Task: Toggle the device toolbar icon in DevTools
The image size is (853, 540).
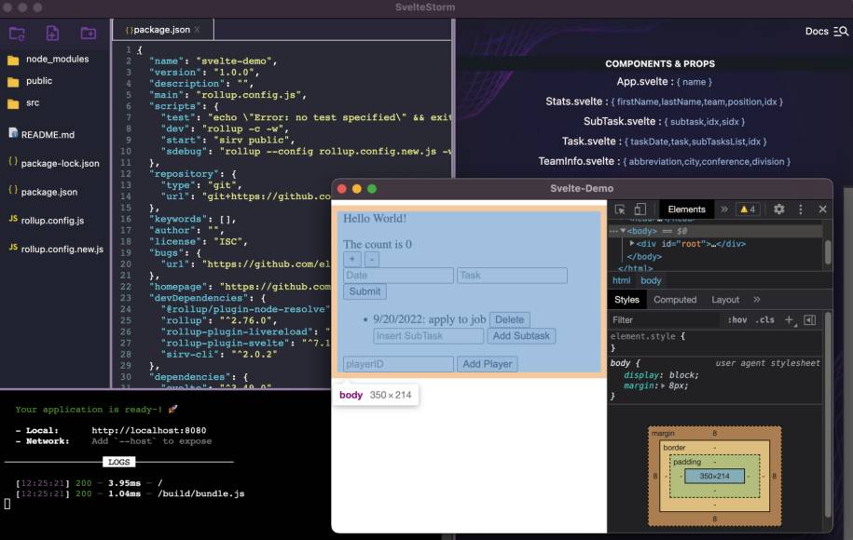Action: [x=640, y=209]
